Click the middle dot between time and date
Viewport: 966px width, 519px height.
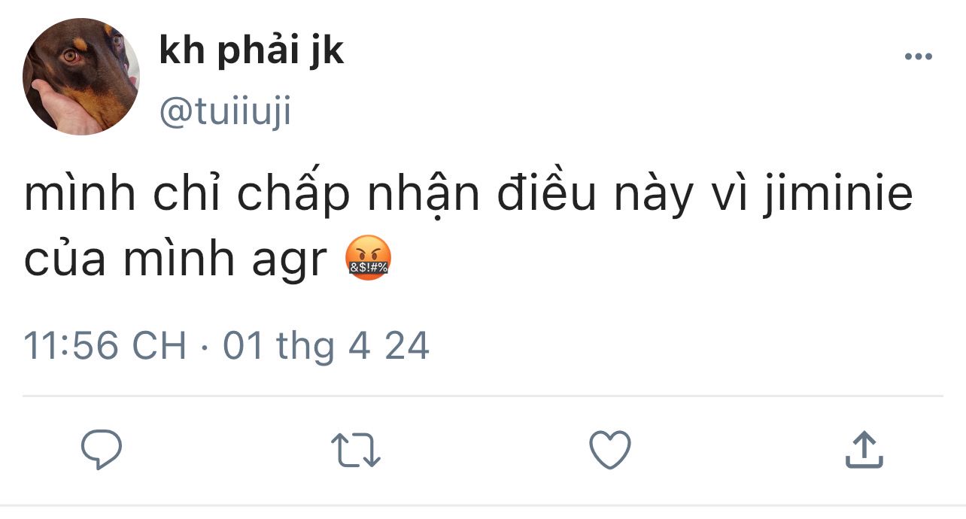coord(205,348)
